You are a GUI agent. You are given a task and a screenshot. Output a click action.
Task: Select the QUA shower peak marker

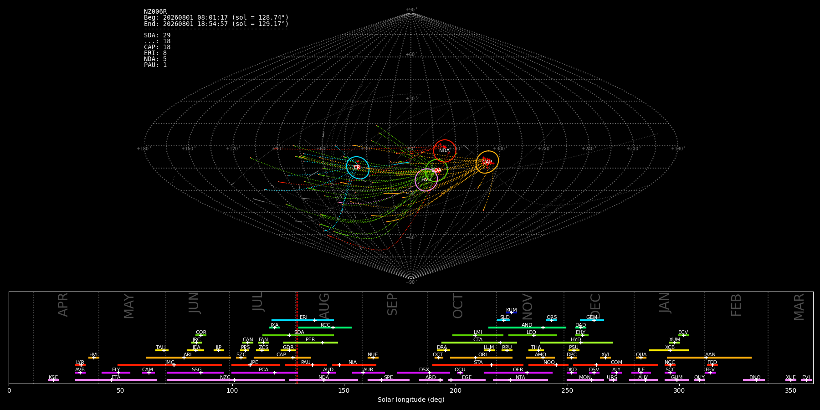641,358
